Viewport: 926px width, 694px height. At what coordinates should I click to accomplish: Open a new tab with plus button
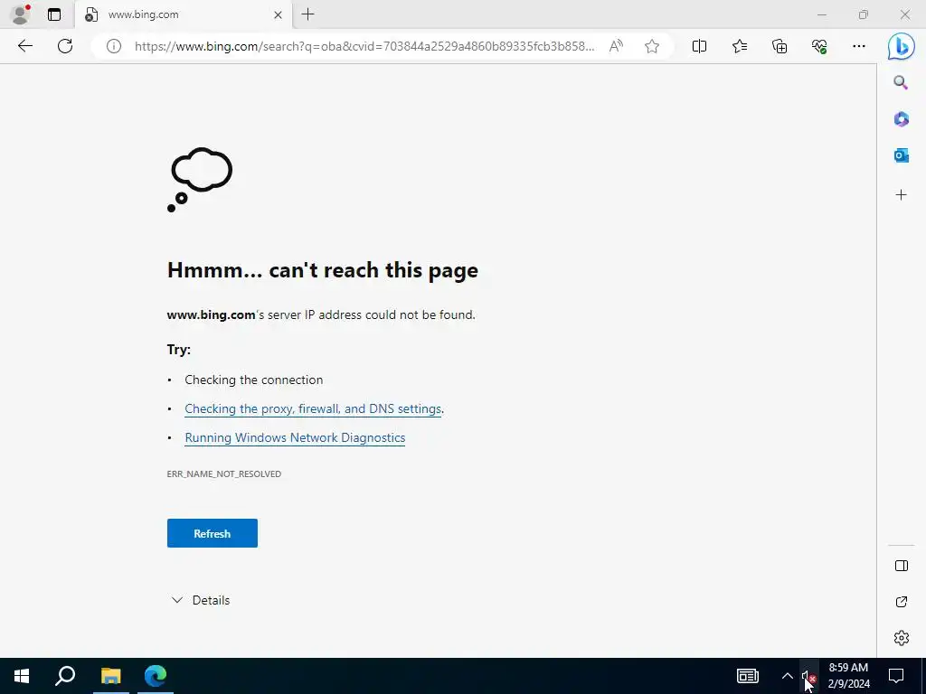click(x=307, y=14)
